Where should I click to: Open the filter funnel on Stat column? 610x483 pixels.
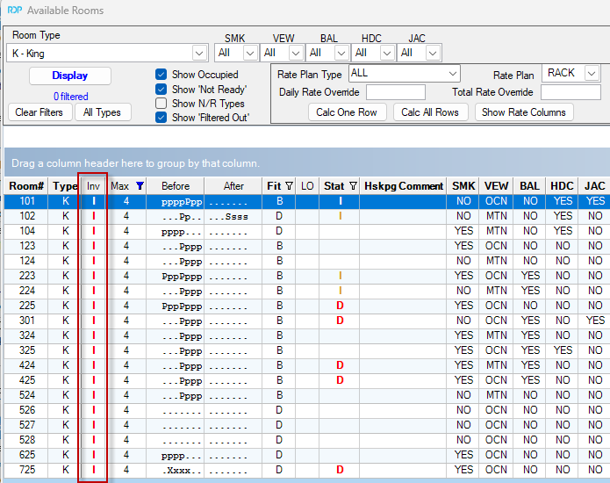point(353,186)
